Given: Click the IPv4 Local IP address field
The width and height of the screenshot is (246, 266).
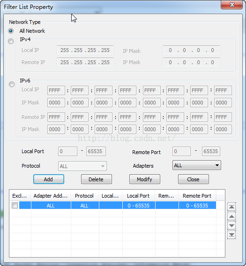Looking at the screenshot, I should point(85,50).
